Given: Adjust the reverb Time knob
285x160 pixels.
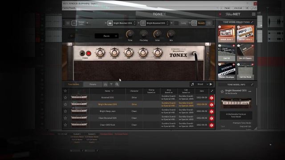Looking at the screenshot, I should click(x=130, y=34).
